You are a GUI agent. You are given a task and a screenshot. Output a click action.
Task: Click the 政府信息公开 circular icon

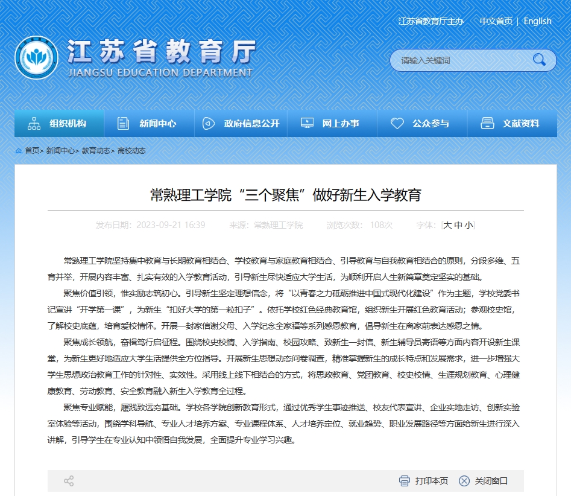tap(208, 124)
